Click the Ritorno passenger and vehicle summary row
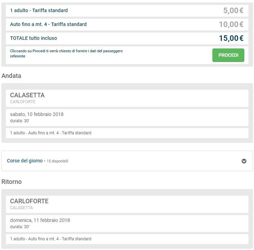Screen dimensions: 254x250 coord(127,239)
